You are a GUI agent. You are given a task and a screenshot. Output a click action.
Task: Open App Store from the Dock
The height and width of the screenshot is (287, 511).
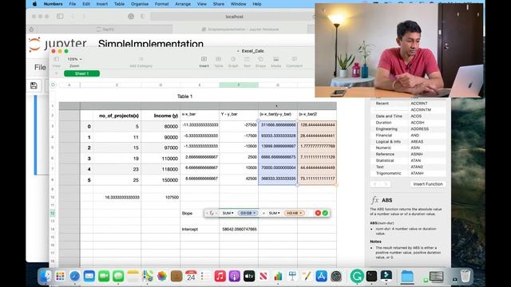point(321,277)
